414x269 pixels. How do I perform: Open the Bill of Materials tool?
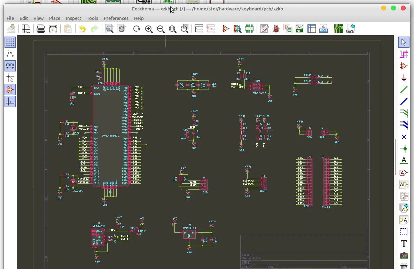[x=323, y=29]
